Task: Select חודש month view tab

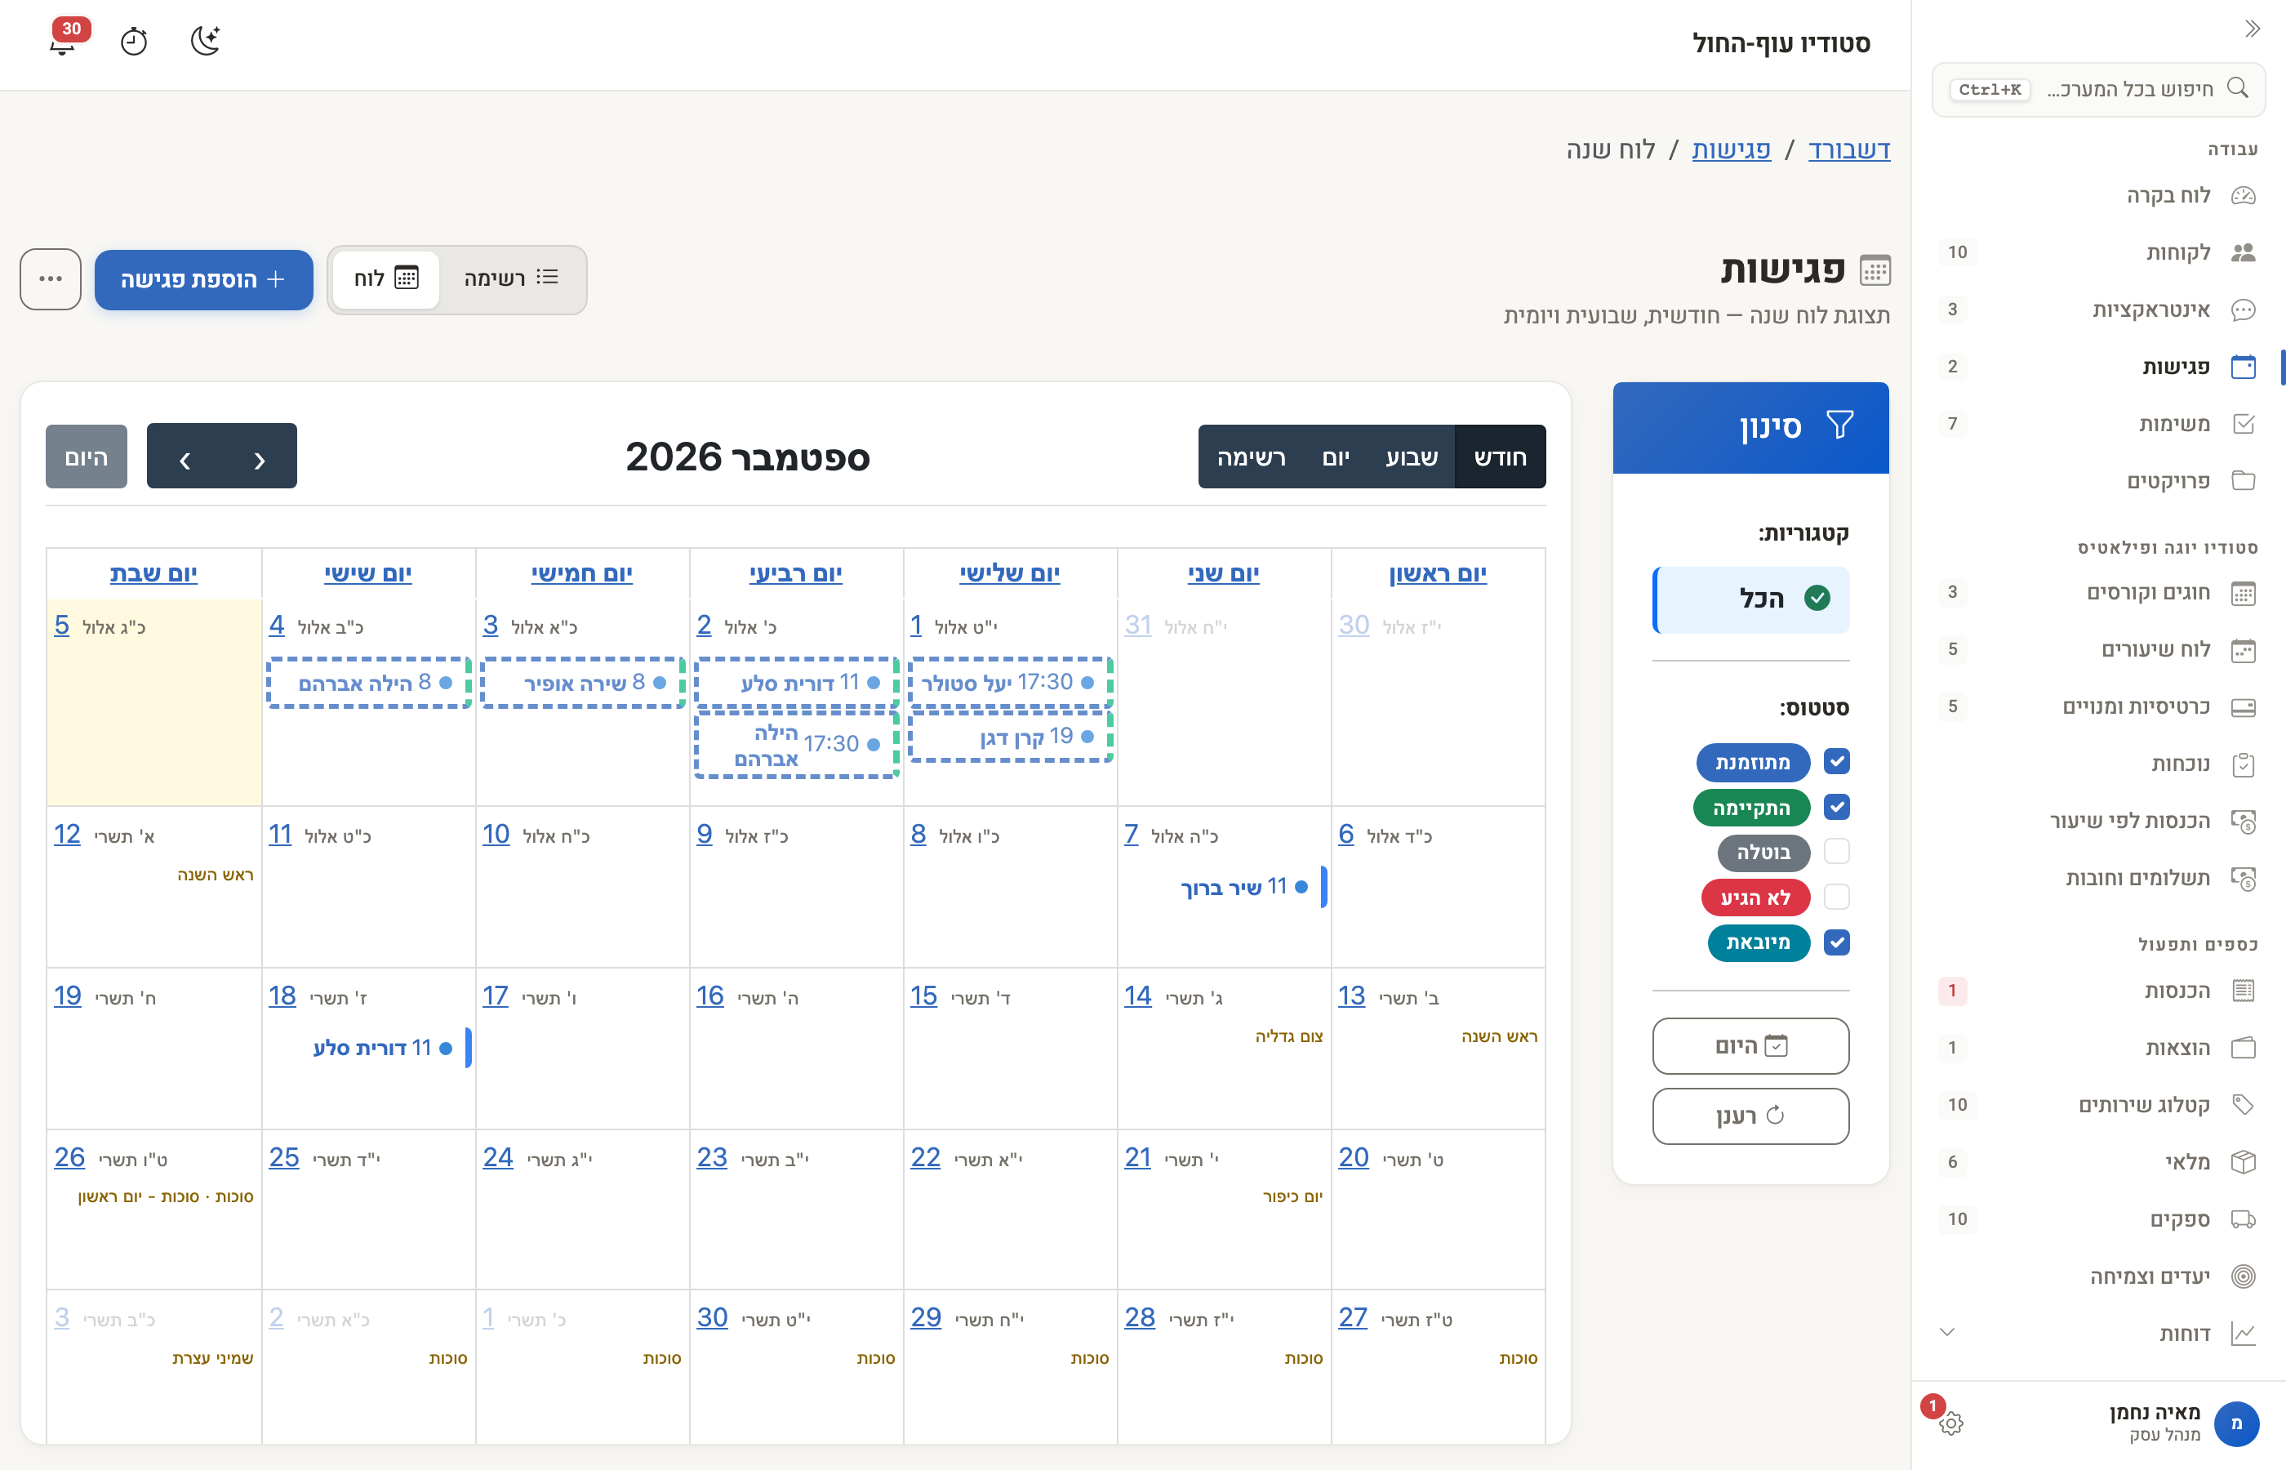Action: click(1500, 457)
